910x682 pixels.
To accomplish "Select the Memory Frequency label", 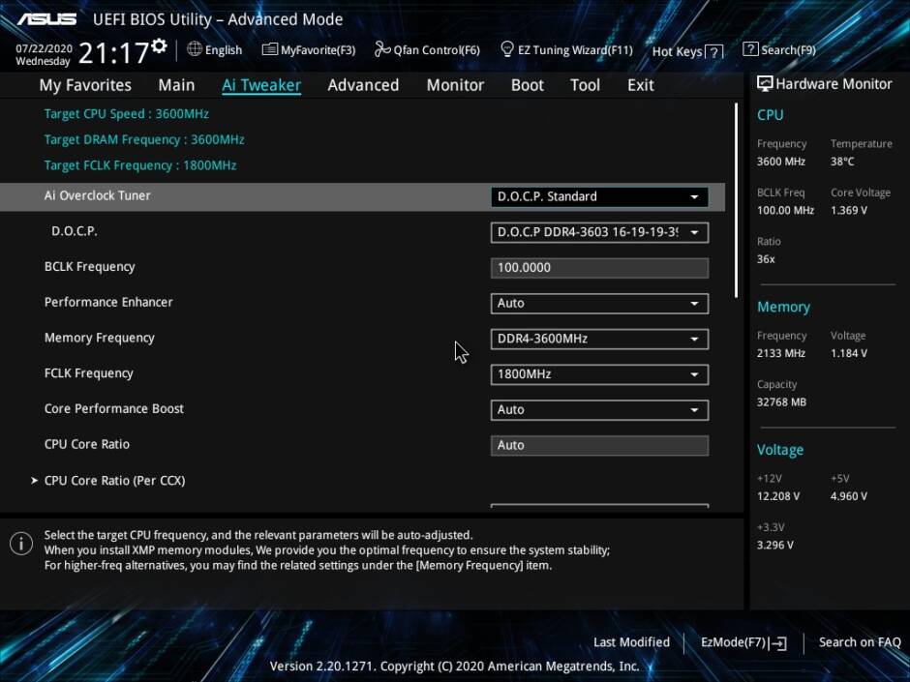I will (100, 338).
